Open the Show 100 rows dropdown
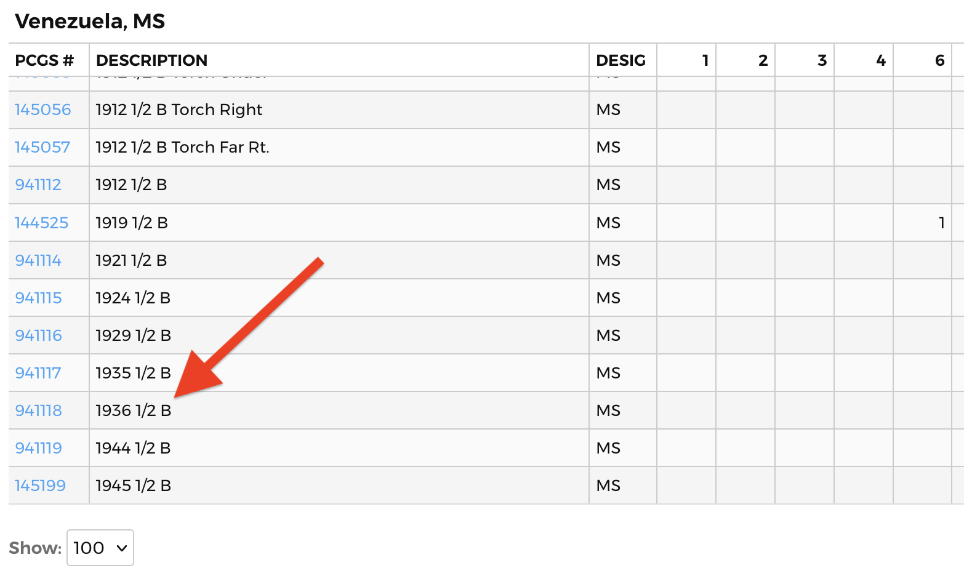Viewport: 964px width, 576px height. tap(100, 548)
